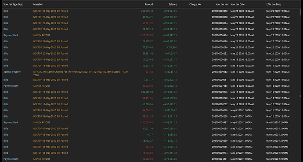Click voucher number 202103599262
303x162 pixels.
(220, 72)
